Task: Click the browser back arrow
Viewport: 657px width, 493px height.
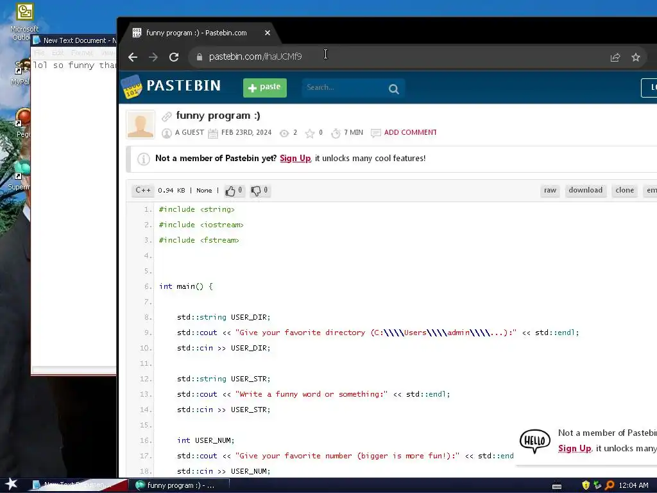Action: point(133,57)
